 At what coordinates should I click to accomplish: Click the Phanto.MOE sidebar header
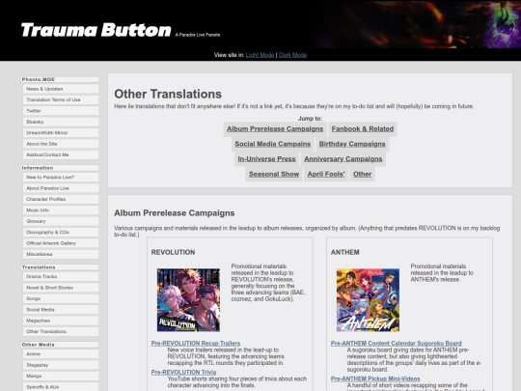click(x=60, y=79)
